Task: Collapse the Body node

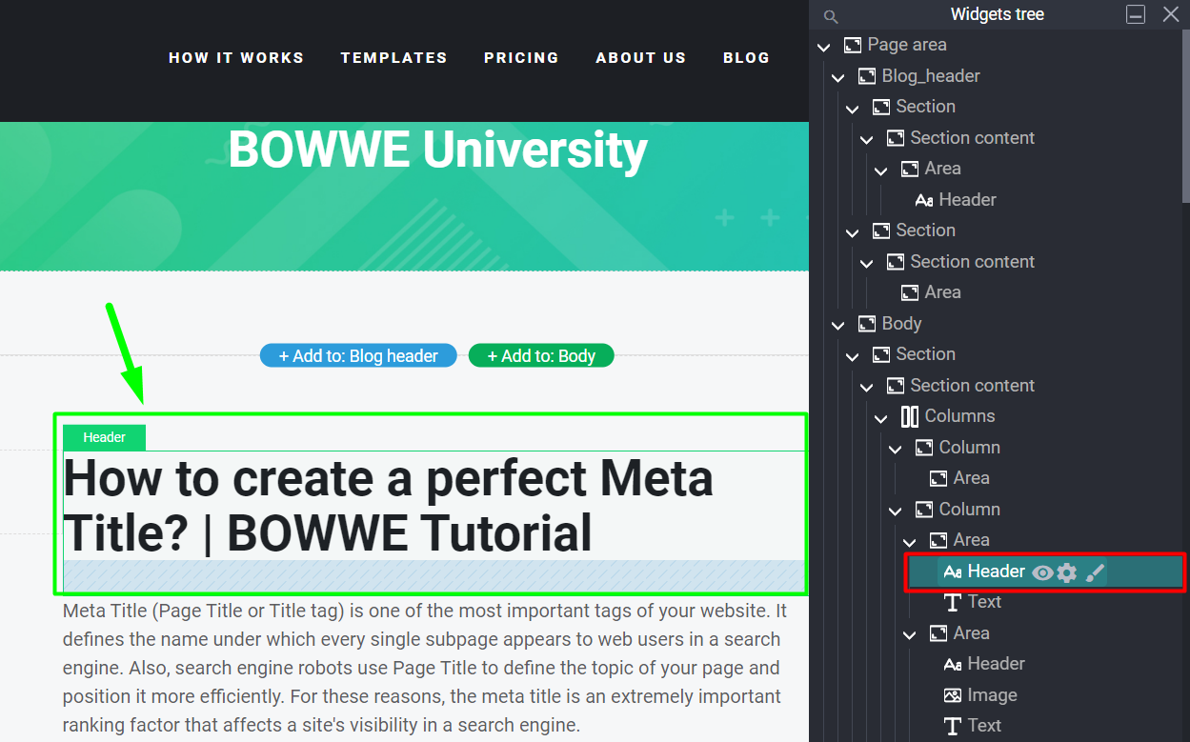Action: tap(838, 326)
